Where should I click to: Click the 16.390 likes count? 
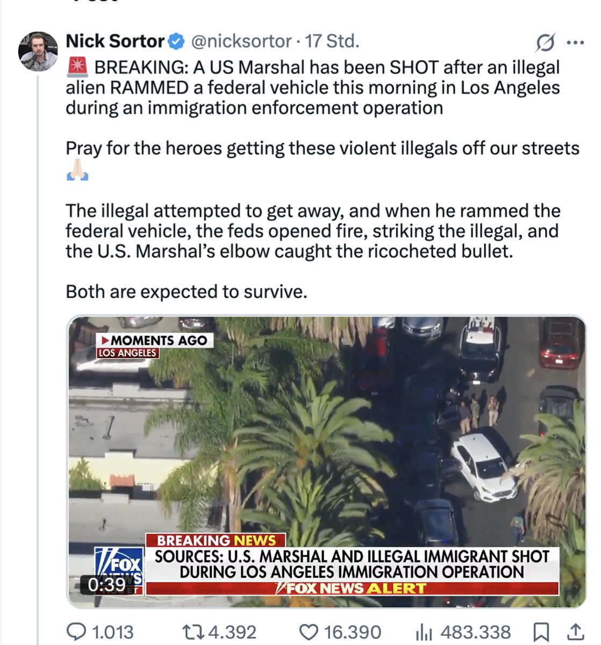tap(353, 632)
